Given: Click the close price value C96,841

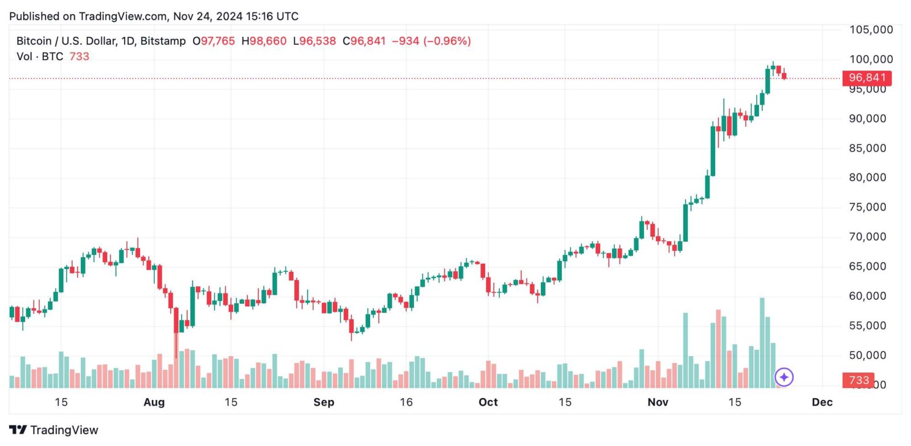Looking at the screenshot, I should [364, 41].
